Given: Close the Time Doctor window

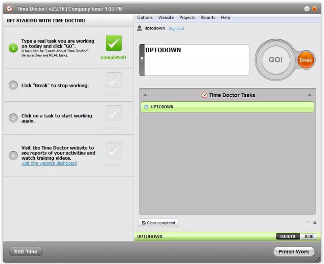Looking at the screenshot, I should pyautogui.click(x=314, y=9).
